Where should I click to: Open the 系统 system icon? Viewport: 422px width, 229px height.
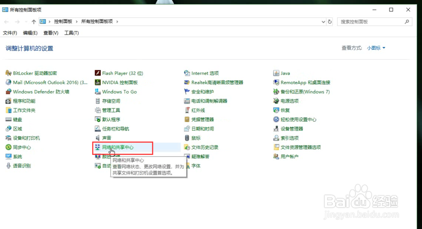(x=8, y=157)
